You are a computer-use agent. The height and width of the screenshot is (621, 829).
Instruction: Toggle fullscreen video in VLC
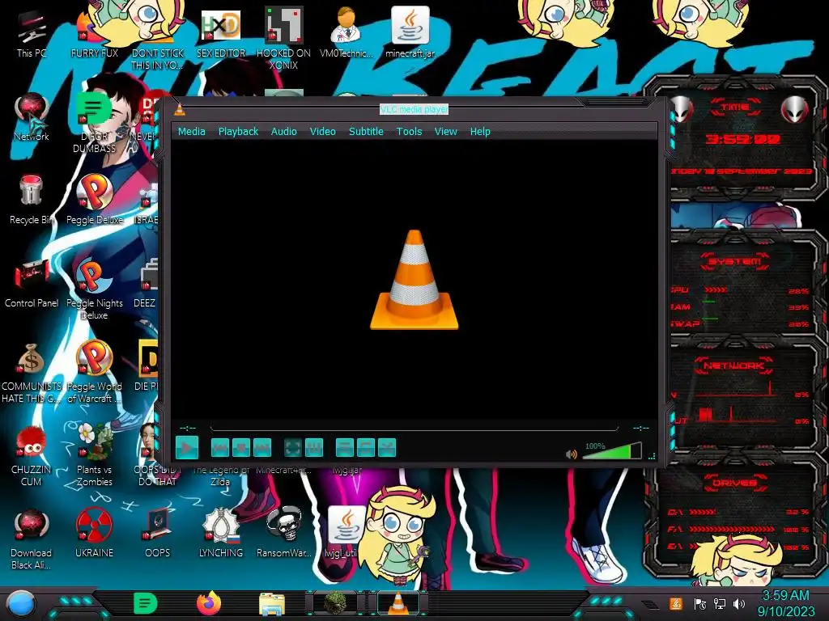pos(293,448)
